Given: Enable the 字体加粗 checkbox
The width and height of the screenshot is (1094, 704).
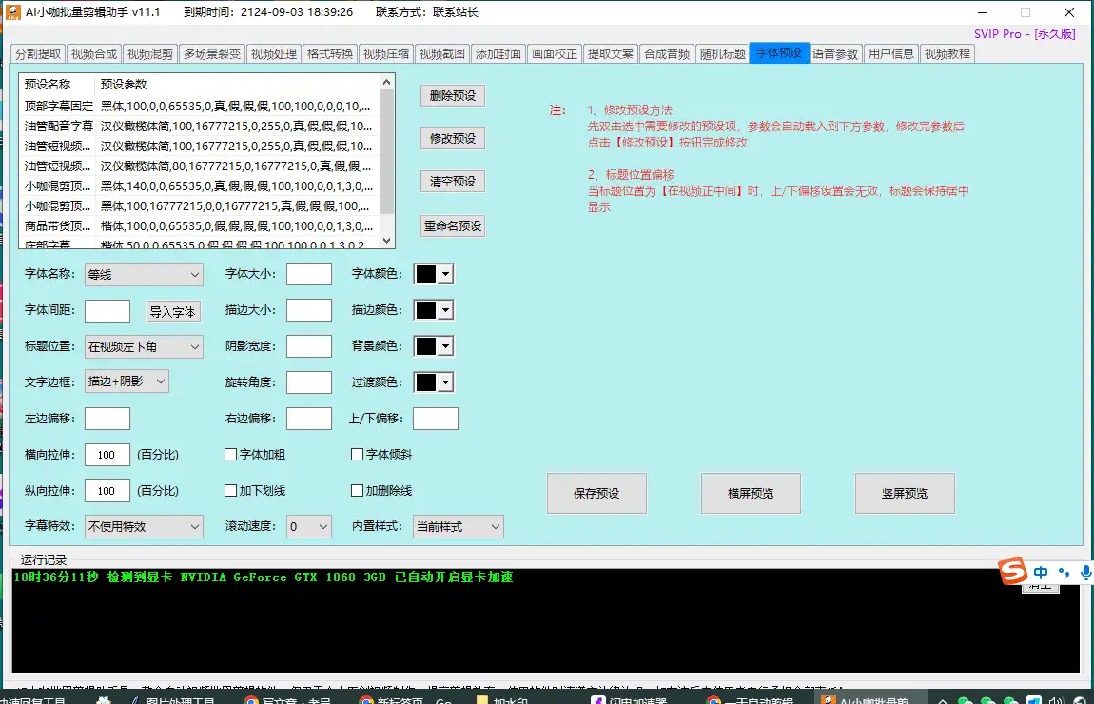Looking at the screenshot, I should tap(230, 455).
